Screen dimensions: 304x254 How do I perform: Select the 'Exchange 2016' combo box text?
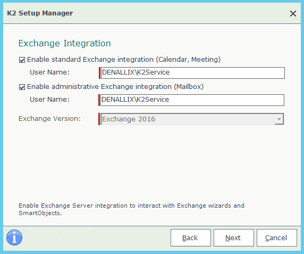129,119
